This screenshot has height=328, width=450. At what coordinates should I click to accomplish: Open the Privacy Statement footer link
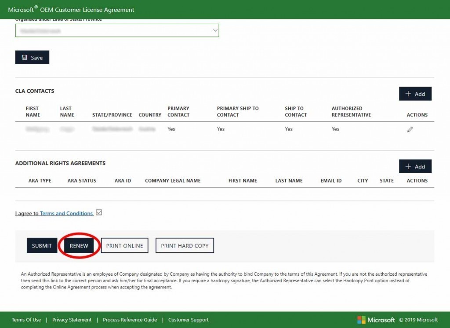[72, 320]
